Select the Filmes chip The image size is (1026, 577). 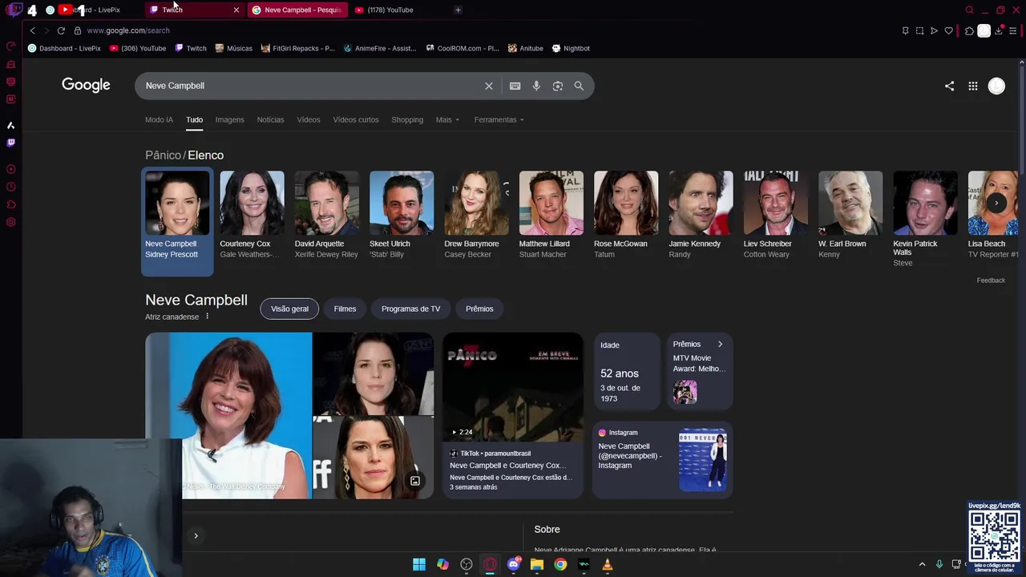[x=345, y=309]
